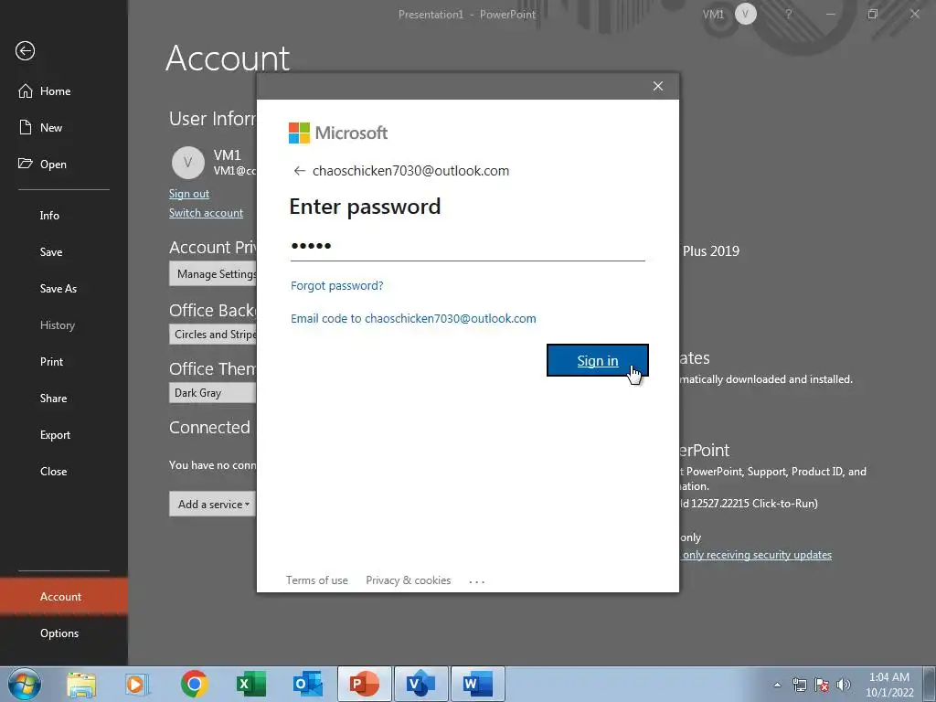Select the Account sidebar item
This screenshot has height=702, width=936.
64,596
